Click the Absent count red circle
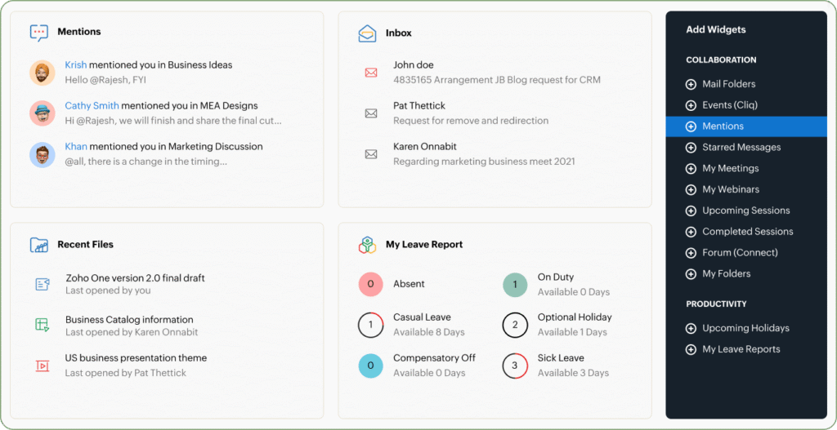This screenshot has height=430, width=837. point(371,284)
